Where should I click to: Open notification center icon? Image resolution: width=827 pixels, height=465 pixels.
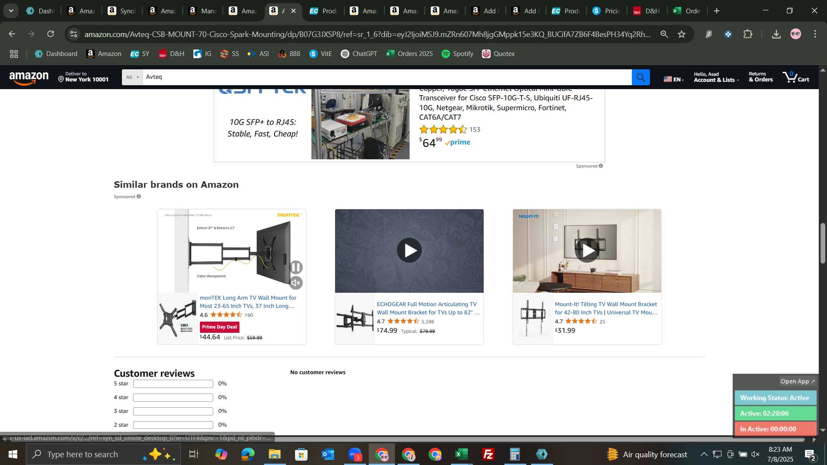coord(810,454)
